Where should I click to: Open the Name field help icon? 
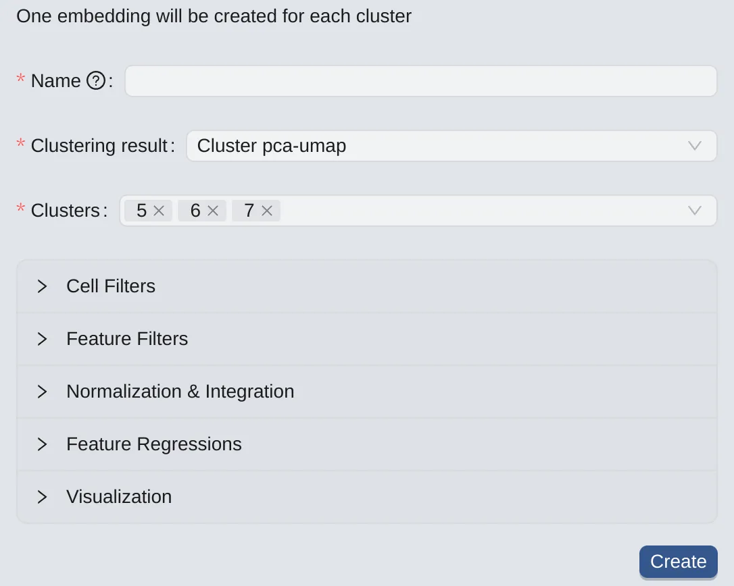click(97, 81)
